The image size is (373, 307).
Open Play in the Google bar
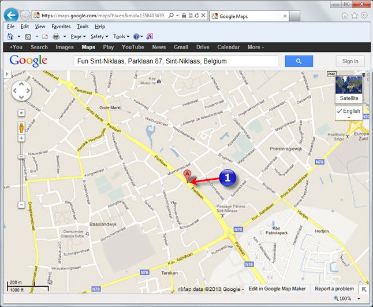109,47
